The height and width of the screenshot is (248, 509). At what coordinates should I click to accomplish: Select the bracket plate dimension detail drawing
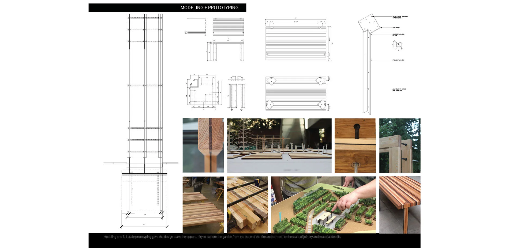[x=203, y=92]
